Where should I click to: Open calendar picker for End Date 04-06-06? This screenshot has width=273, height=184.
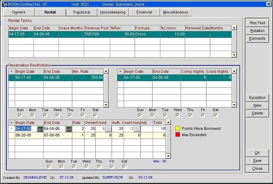(69, 129)
